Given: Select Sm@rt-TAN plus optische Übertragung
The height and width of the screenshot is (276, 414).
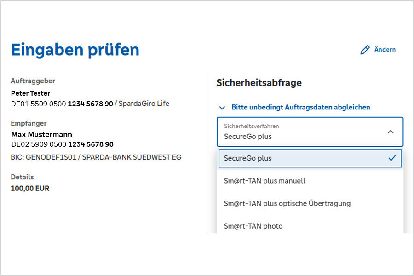Looking at the screenshot, I should click(x=287, y=203).
